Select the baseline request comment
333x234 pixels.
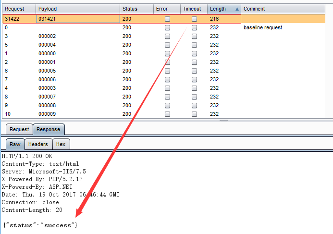point(263,27)
